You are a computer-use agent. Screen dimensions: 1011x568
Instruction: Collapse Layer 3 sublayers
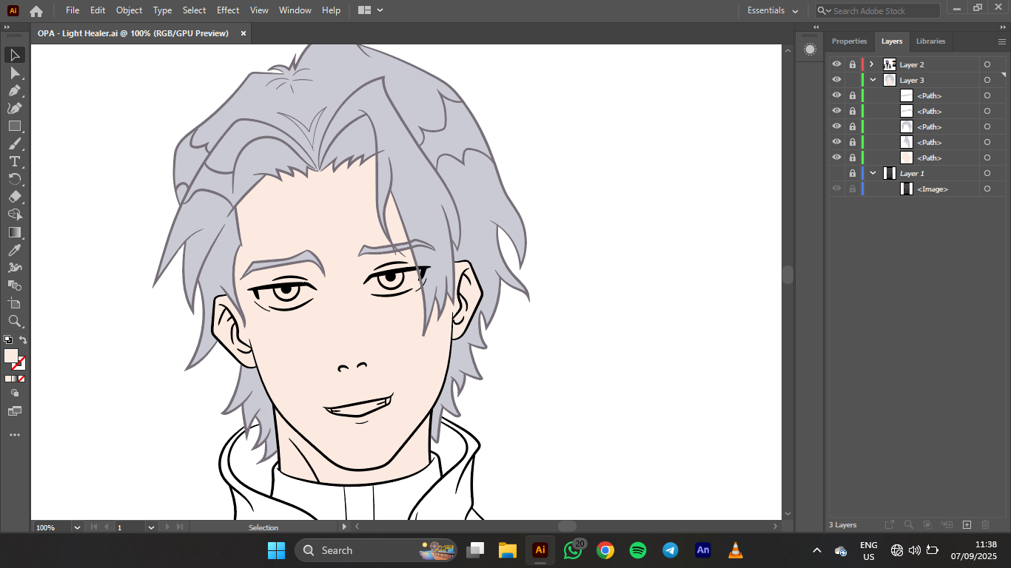click(x=873, y=80)
